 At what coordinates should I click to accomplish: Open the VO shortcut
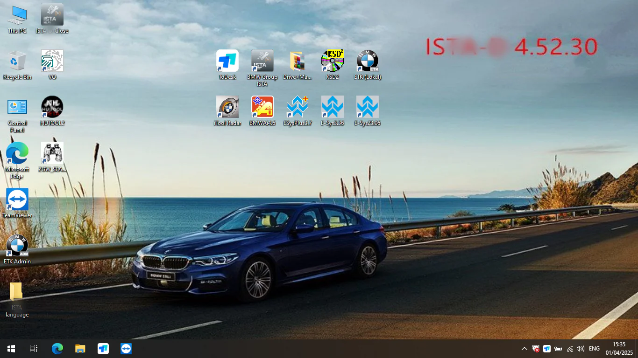point(52,61)
